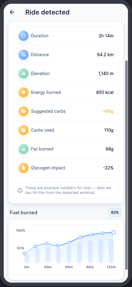Screen dimensions: 132x287
Task: Click the Suggested carbs bowl icon
Action: coord(23,111)
